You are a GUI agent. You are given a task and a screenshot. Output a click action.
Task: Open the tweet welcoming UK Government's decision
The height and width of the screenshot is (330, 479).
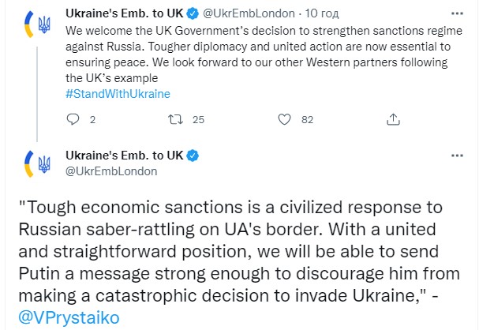coord(264,54)
